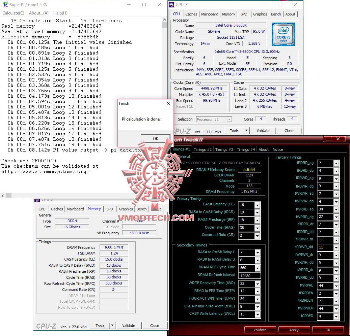Click the Checksum: 2FDD4D4D text in Super PI
The width and height of the screenshot is (350, 336).
pos(29,161)
